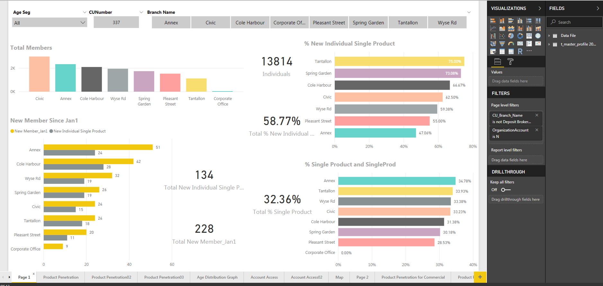Click the New Member_Jan1 legend entry
Image resolution: width=603 pixels, height=286 pixels.
click(29, 131)
